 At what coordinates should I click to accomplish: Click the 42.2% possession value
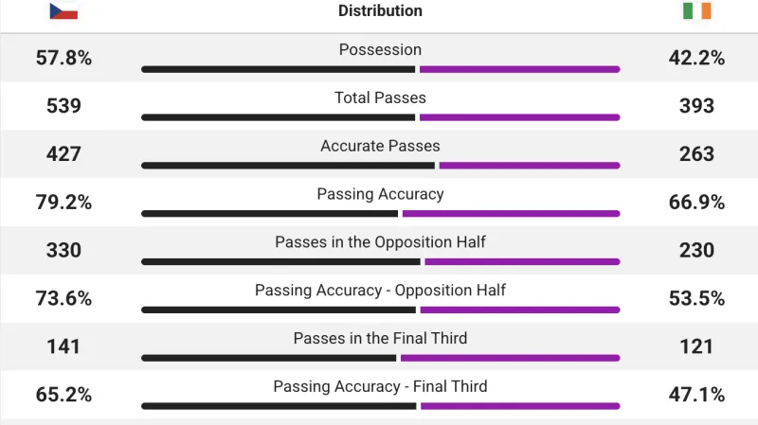696,59
